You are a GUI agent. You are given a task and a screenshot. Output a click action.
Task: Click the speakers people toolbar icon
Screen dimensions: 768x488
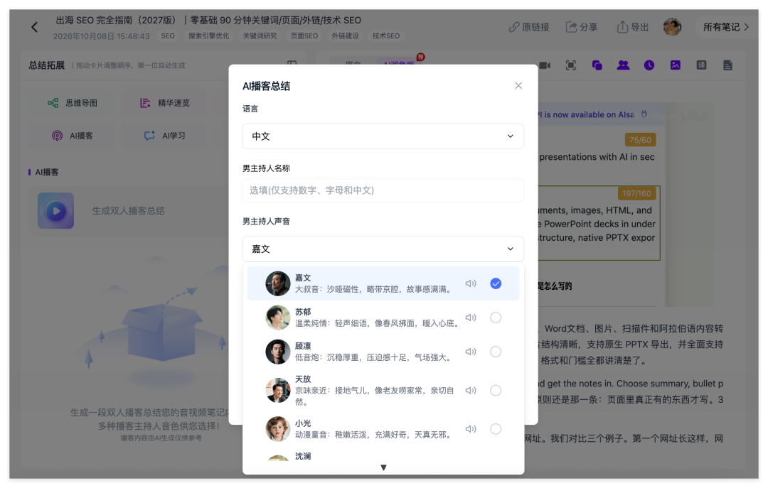click(623, 65)
